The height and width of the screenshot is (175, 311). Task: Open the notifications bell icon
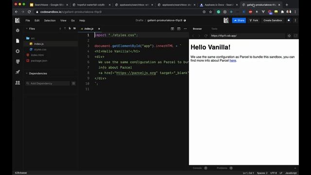[289, 20]
